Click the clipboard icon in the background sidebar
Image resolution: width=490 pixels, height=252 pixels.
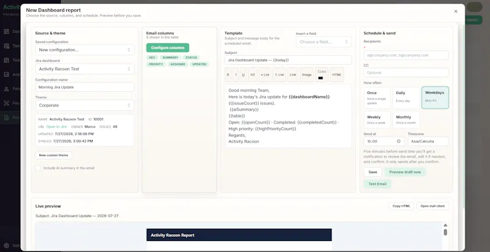(x=7, y=60)
